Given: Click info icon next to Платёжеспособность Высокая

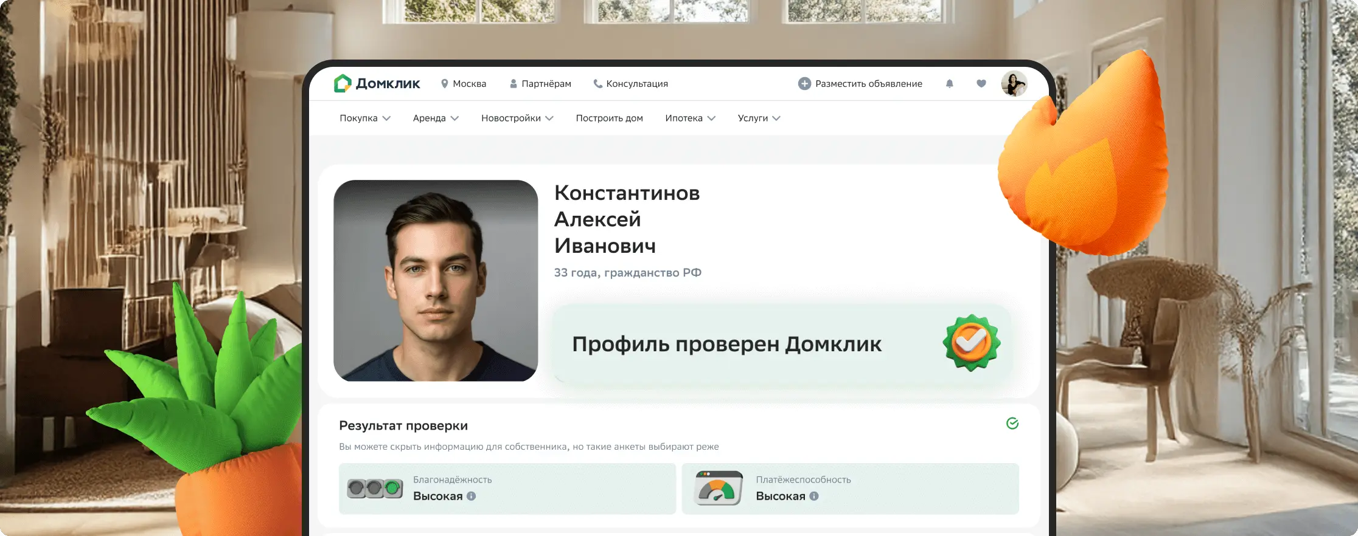Looking at the screenshot, I should [814, 496].
